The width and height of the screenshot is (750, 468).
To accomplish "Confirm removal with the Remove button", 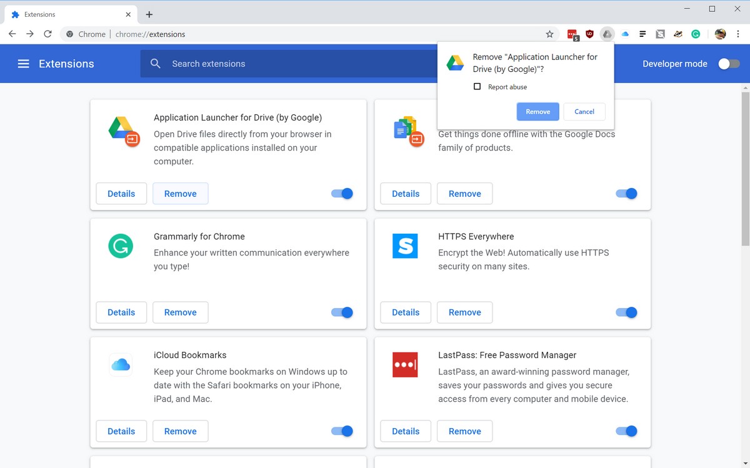I will 537,111.
